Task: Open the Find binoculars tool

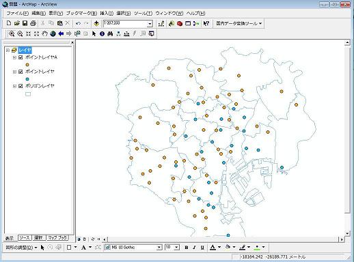Action: click(x=110, y=33)
